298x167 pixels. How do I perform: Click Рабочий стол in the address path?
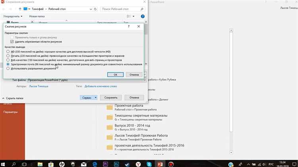[57, 9]
